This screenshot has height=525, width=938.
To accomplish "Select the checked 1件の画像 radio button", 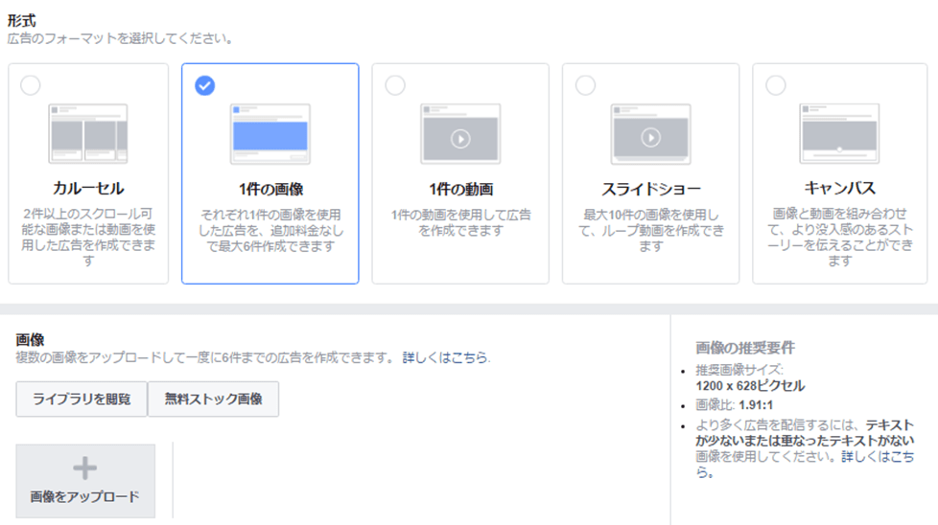I will coord(204,86).
